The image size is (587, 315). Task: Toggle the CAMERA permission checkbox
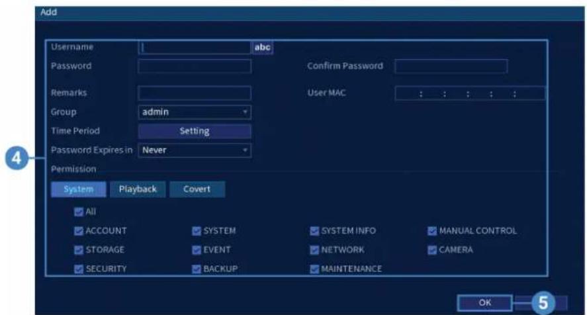click(x=432, y=250)
